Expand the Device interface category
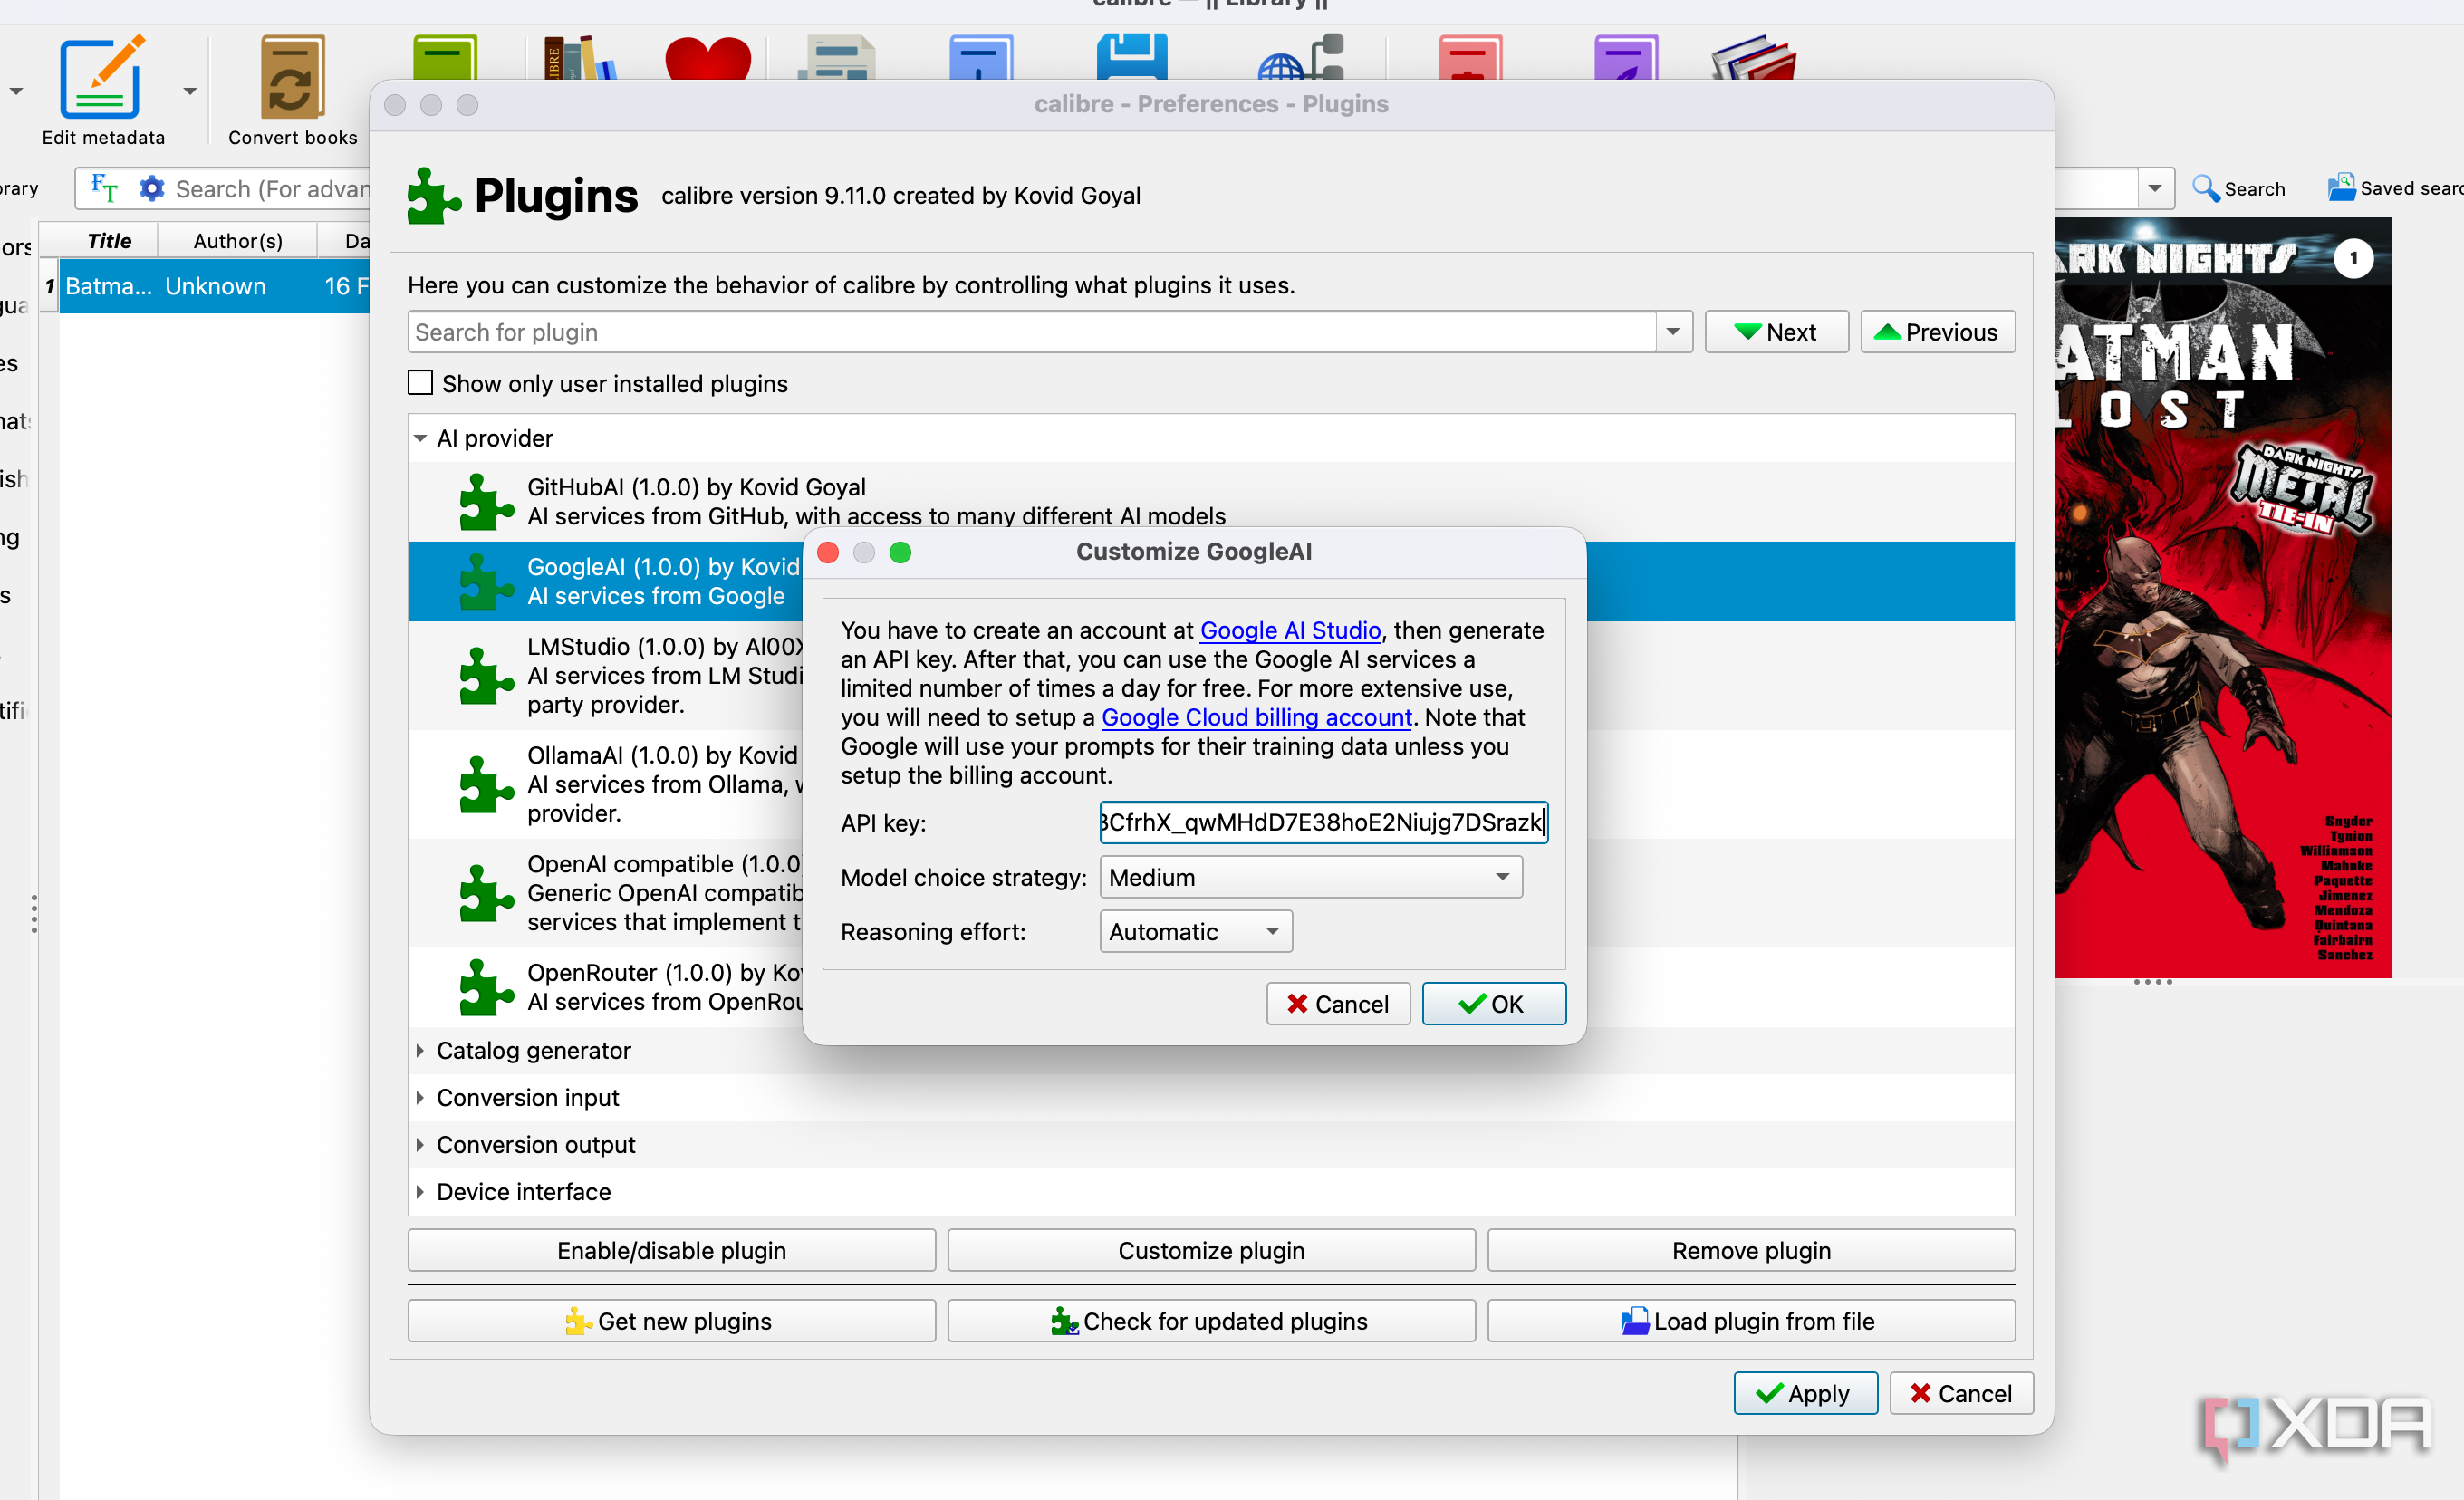The width and height of the screenshot is (2464, 1500). click(x=420, y=1191)
